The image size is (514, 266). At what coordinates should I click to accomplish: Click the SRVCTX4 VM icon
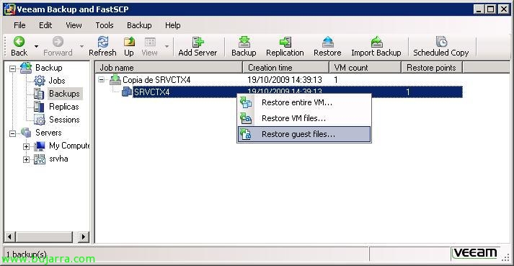[127, 92]
